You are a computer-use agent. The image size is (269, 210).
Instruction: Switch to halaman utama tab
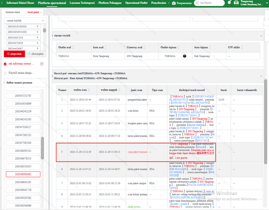(13, 12)
